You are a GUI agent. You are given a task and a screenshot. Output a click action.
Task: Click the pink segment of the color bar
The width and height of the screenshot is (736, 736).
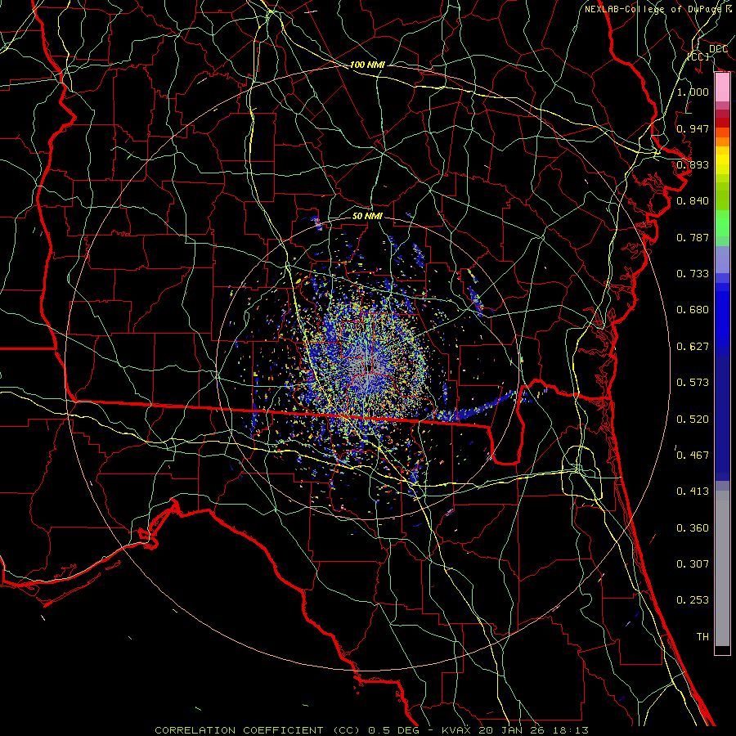722,88
